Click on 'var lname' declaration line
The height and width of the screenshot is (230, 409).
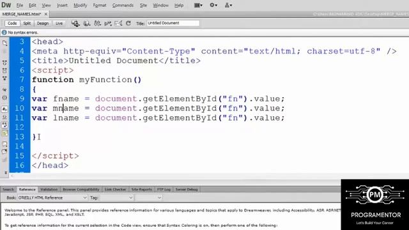tap(158, 118)
